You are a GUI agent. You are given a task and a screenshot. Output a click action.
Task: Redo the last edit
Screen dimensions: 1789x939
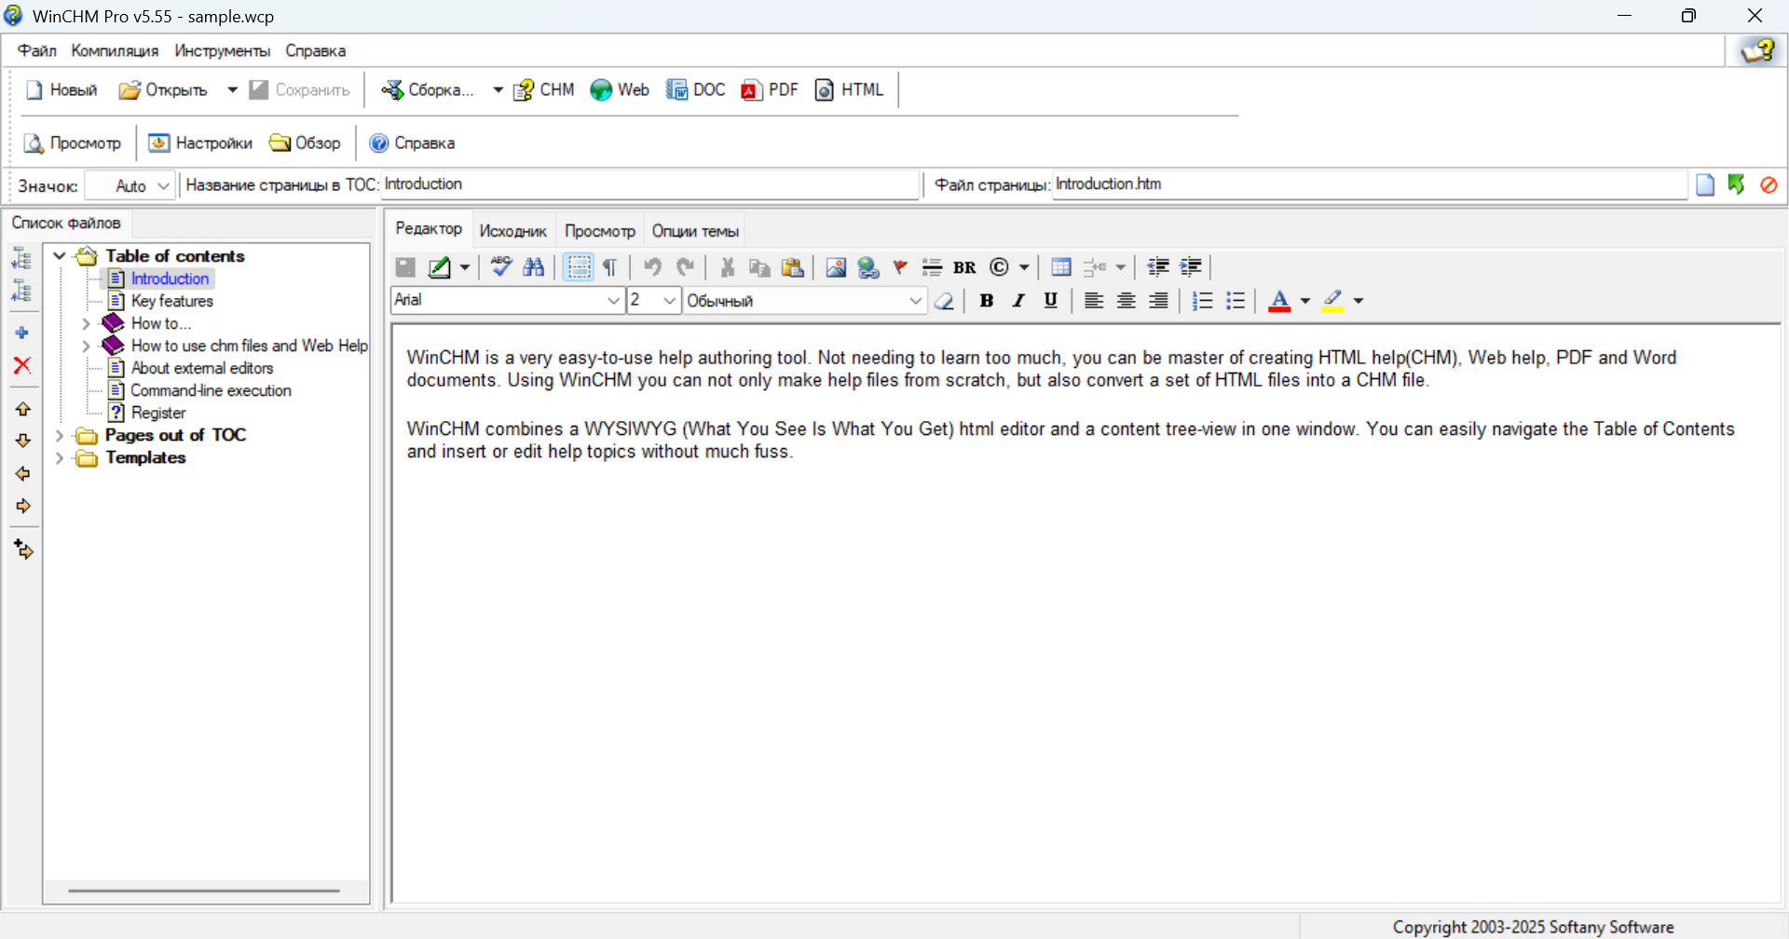pyautogui.click(x=686, y=267)
